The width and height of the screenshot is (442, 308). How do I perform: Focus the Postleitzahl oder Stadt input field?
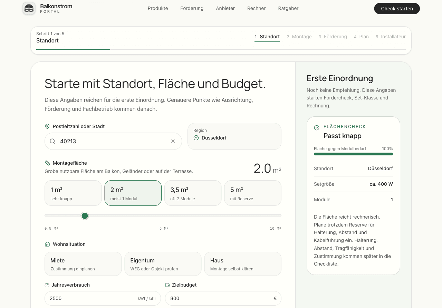coord(113,141)
